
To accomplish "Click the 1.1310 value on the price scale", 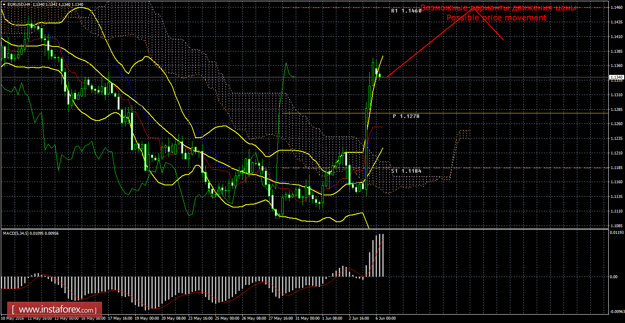I will tap(616, 95).
